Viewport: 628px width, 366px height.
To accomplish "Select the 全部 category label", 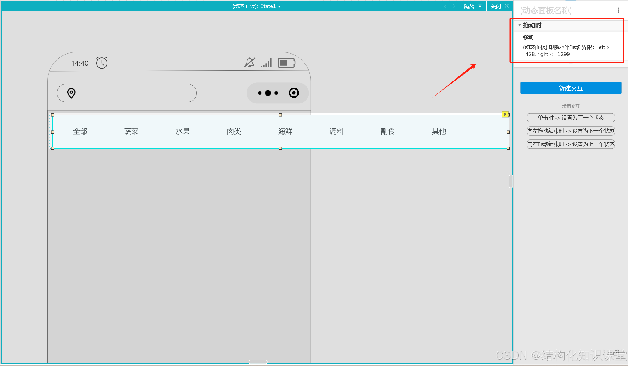I will [80, 131].
